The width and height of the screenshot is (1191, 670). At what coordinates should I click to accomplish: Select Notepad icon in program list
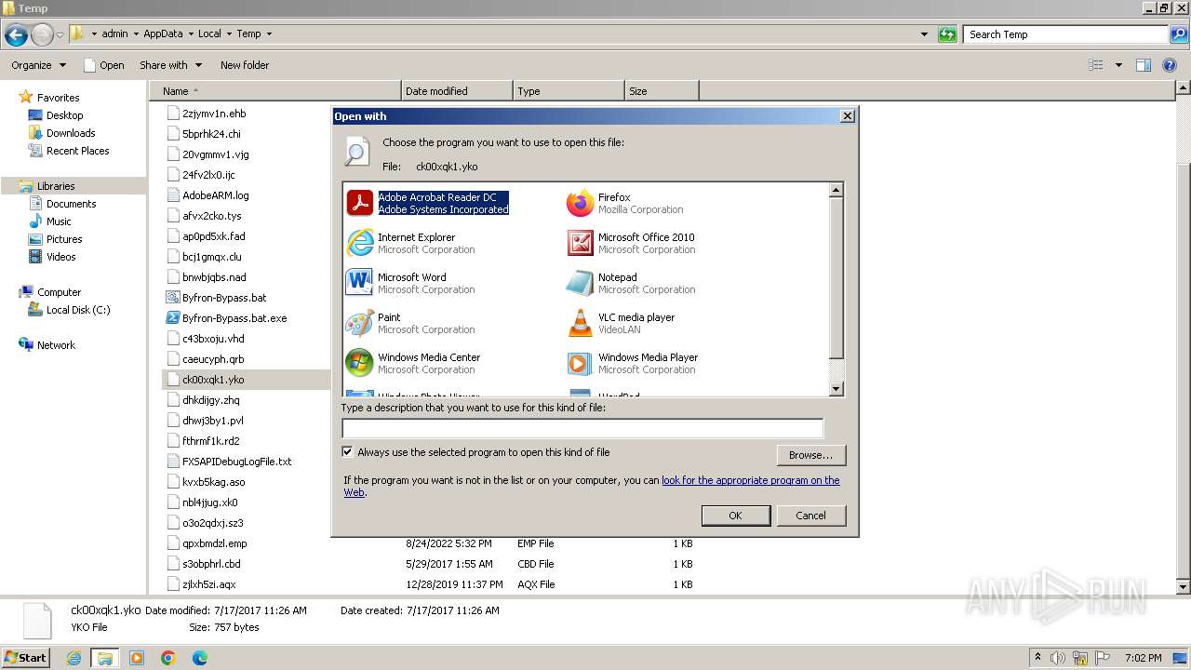[580, 283]
